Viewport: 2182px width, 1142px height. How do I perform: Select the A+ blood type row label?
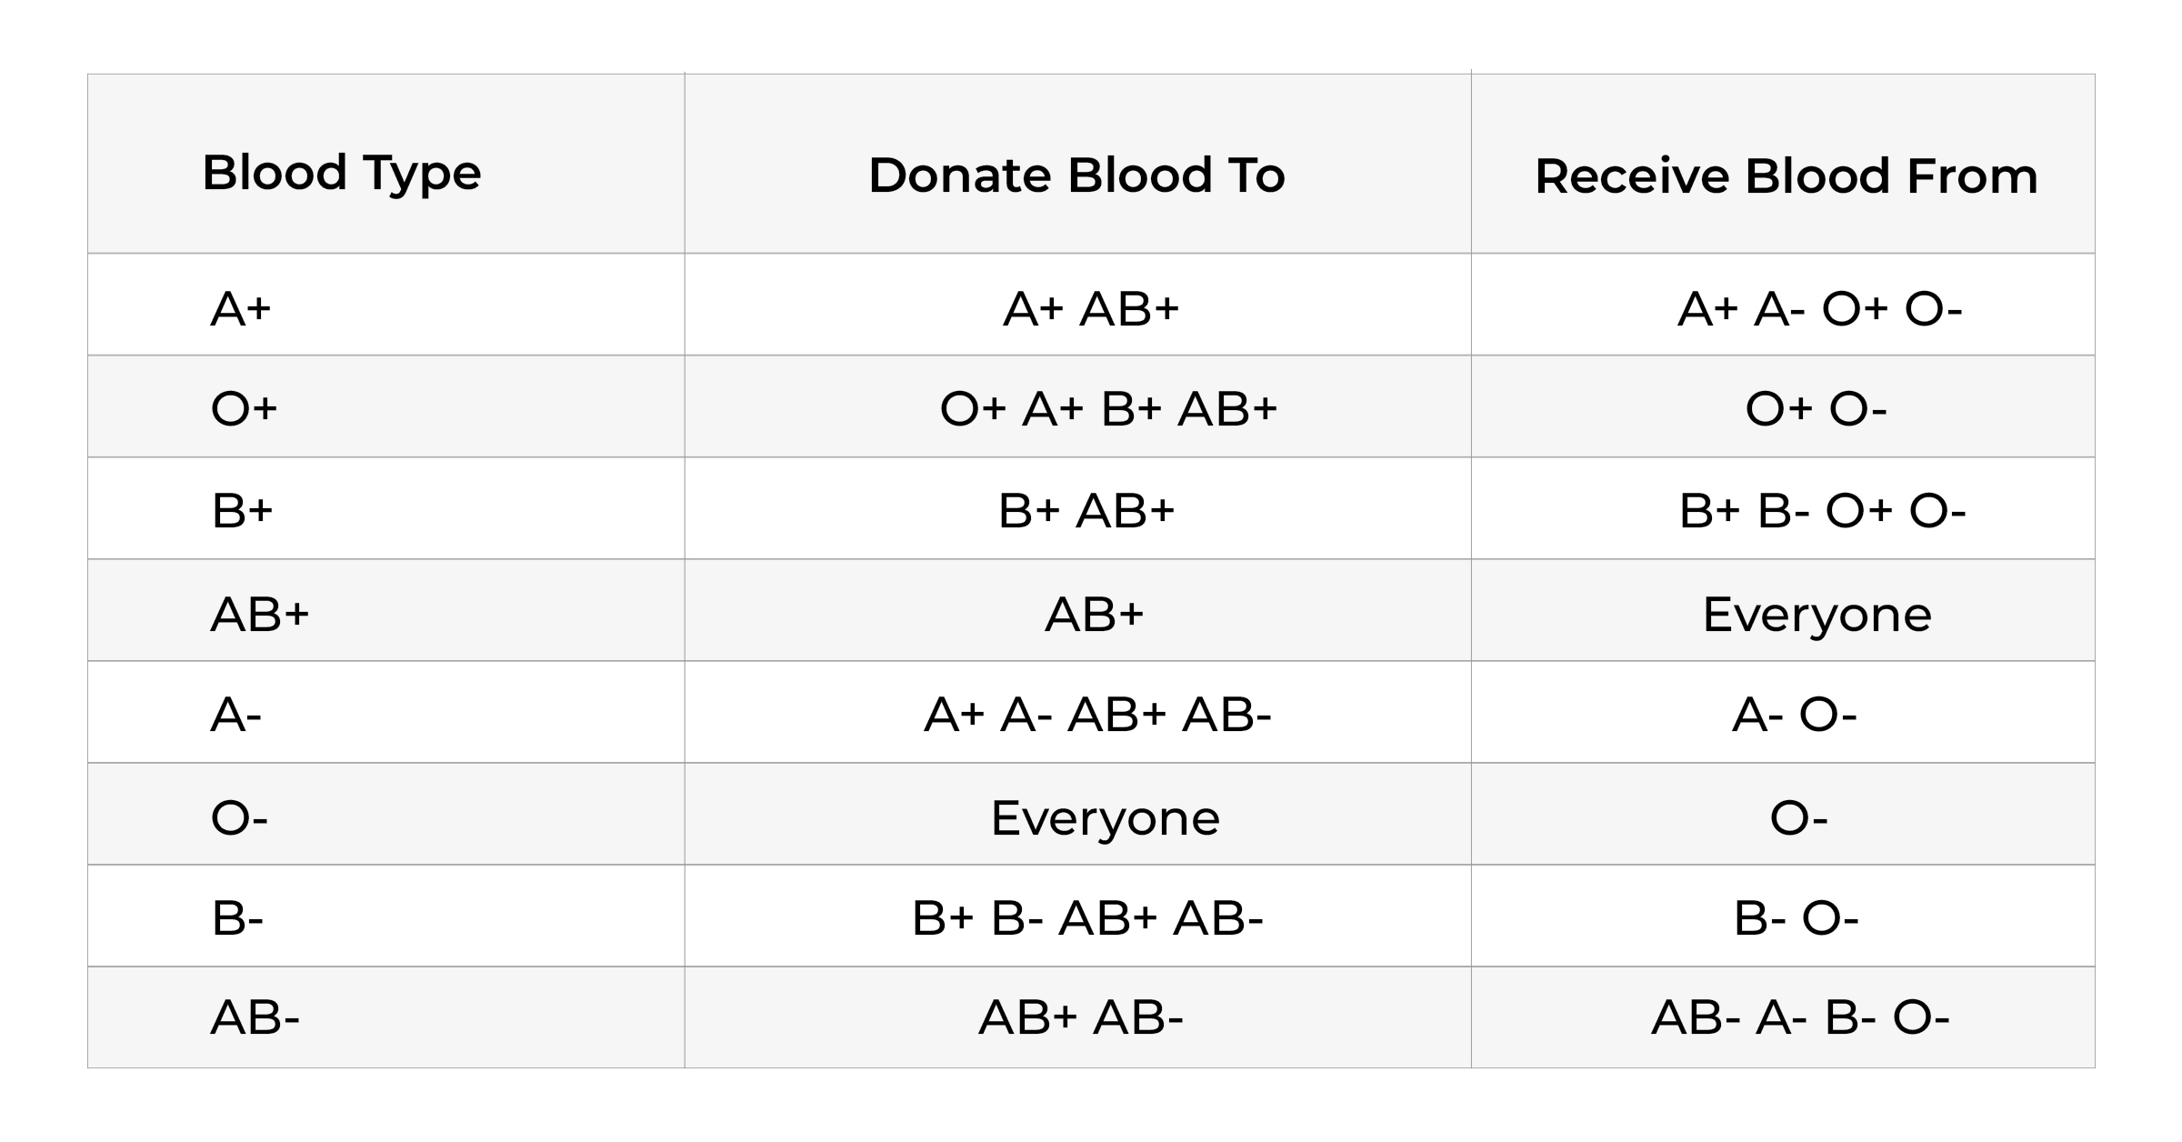[x=241, y=309]
